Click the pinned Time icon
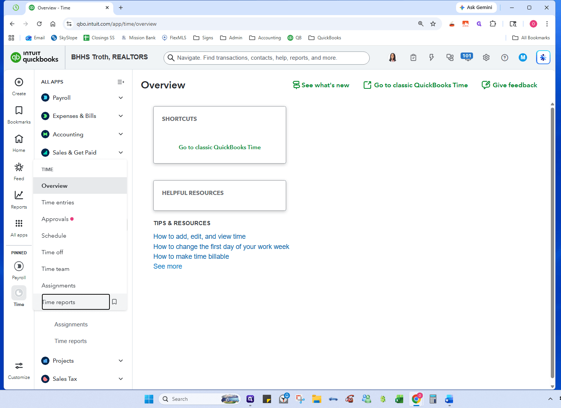Screen dimensions: 561x408 [x=19, y=293]
